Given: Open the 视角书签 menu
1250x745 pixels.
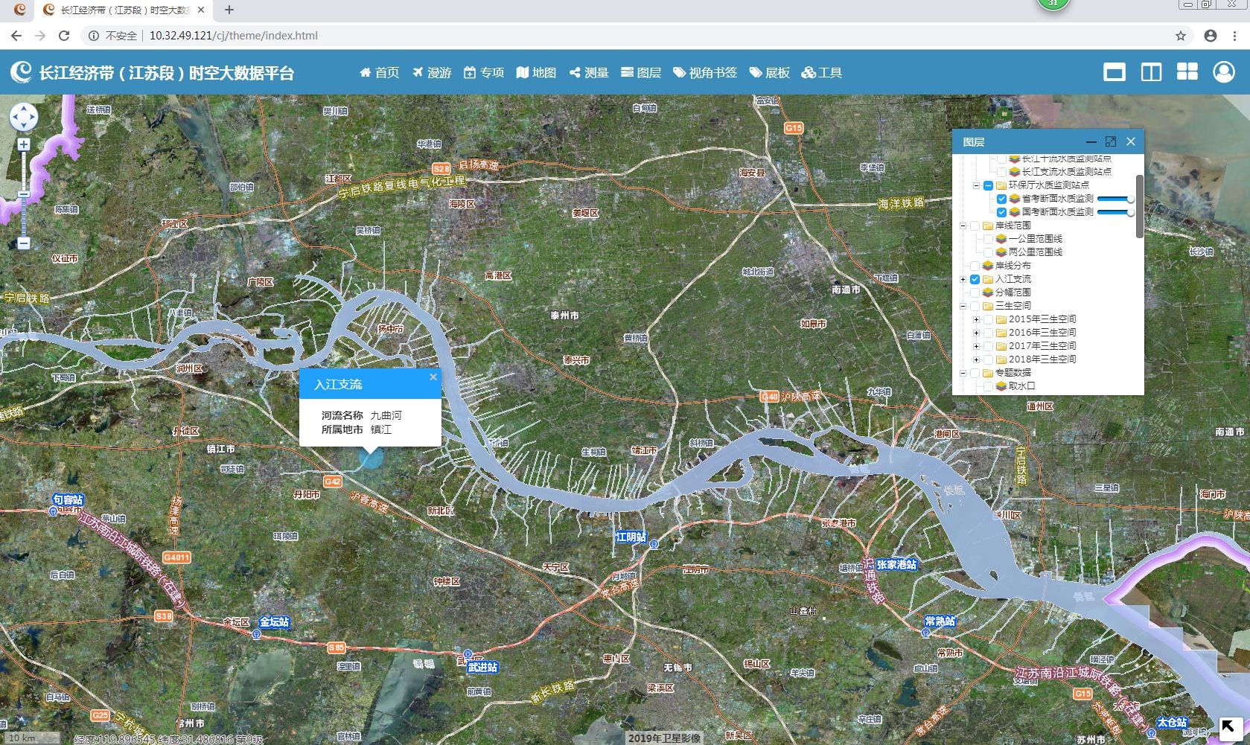Looking at the screenshot, I should click(704, 72).
